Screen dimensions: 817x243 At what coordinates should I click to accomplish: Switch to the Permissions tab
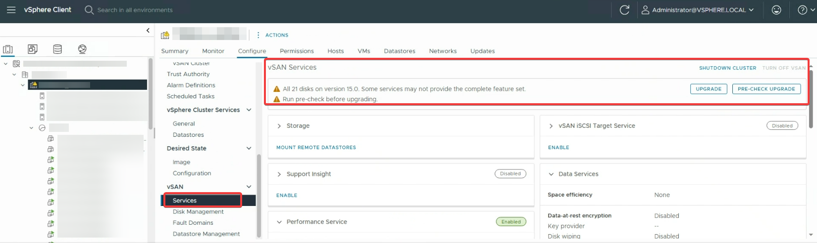[x=297, y=51]
